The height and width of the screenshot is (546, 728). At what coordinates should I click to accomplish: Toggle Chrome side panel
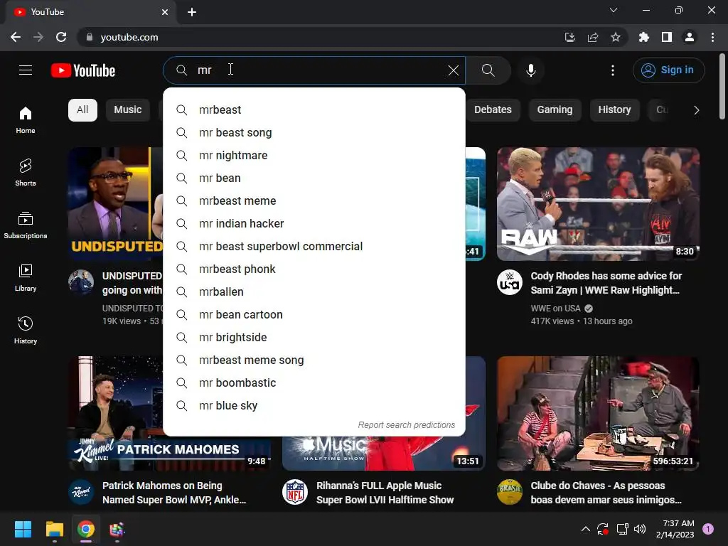click(x=667, y=37)
